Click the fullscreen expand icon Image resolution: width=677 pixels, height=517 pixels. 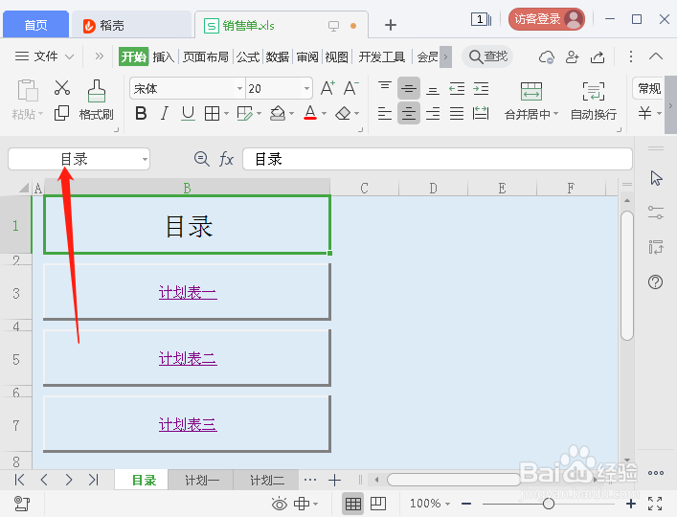(655, 504)
